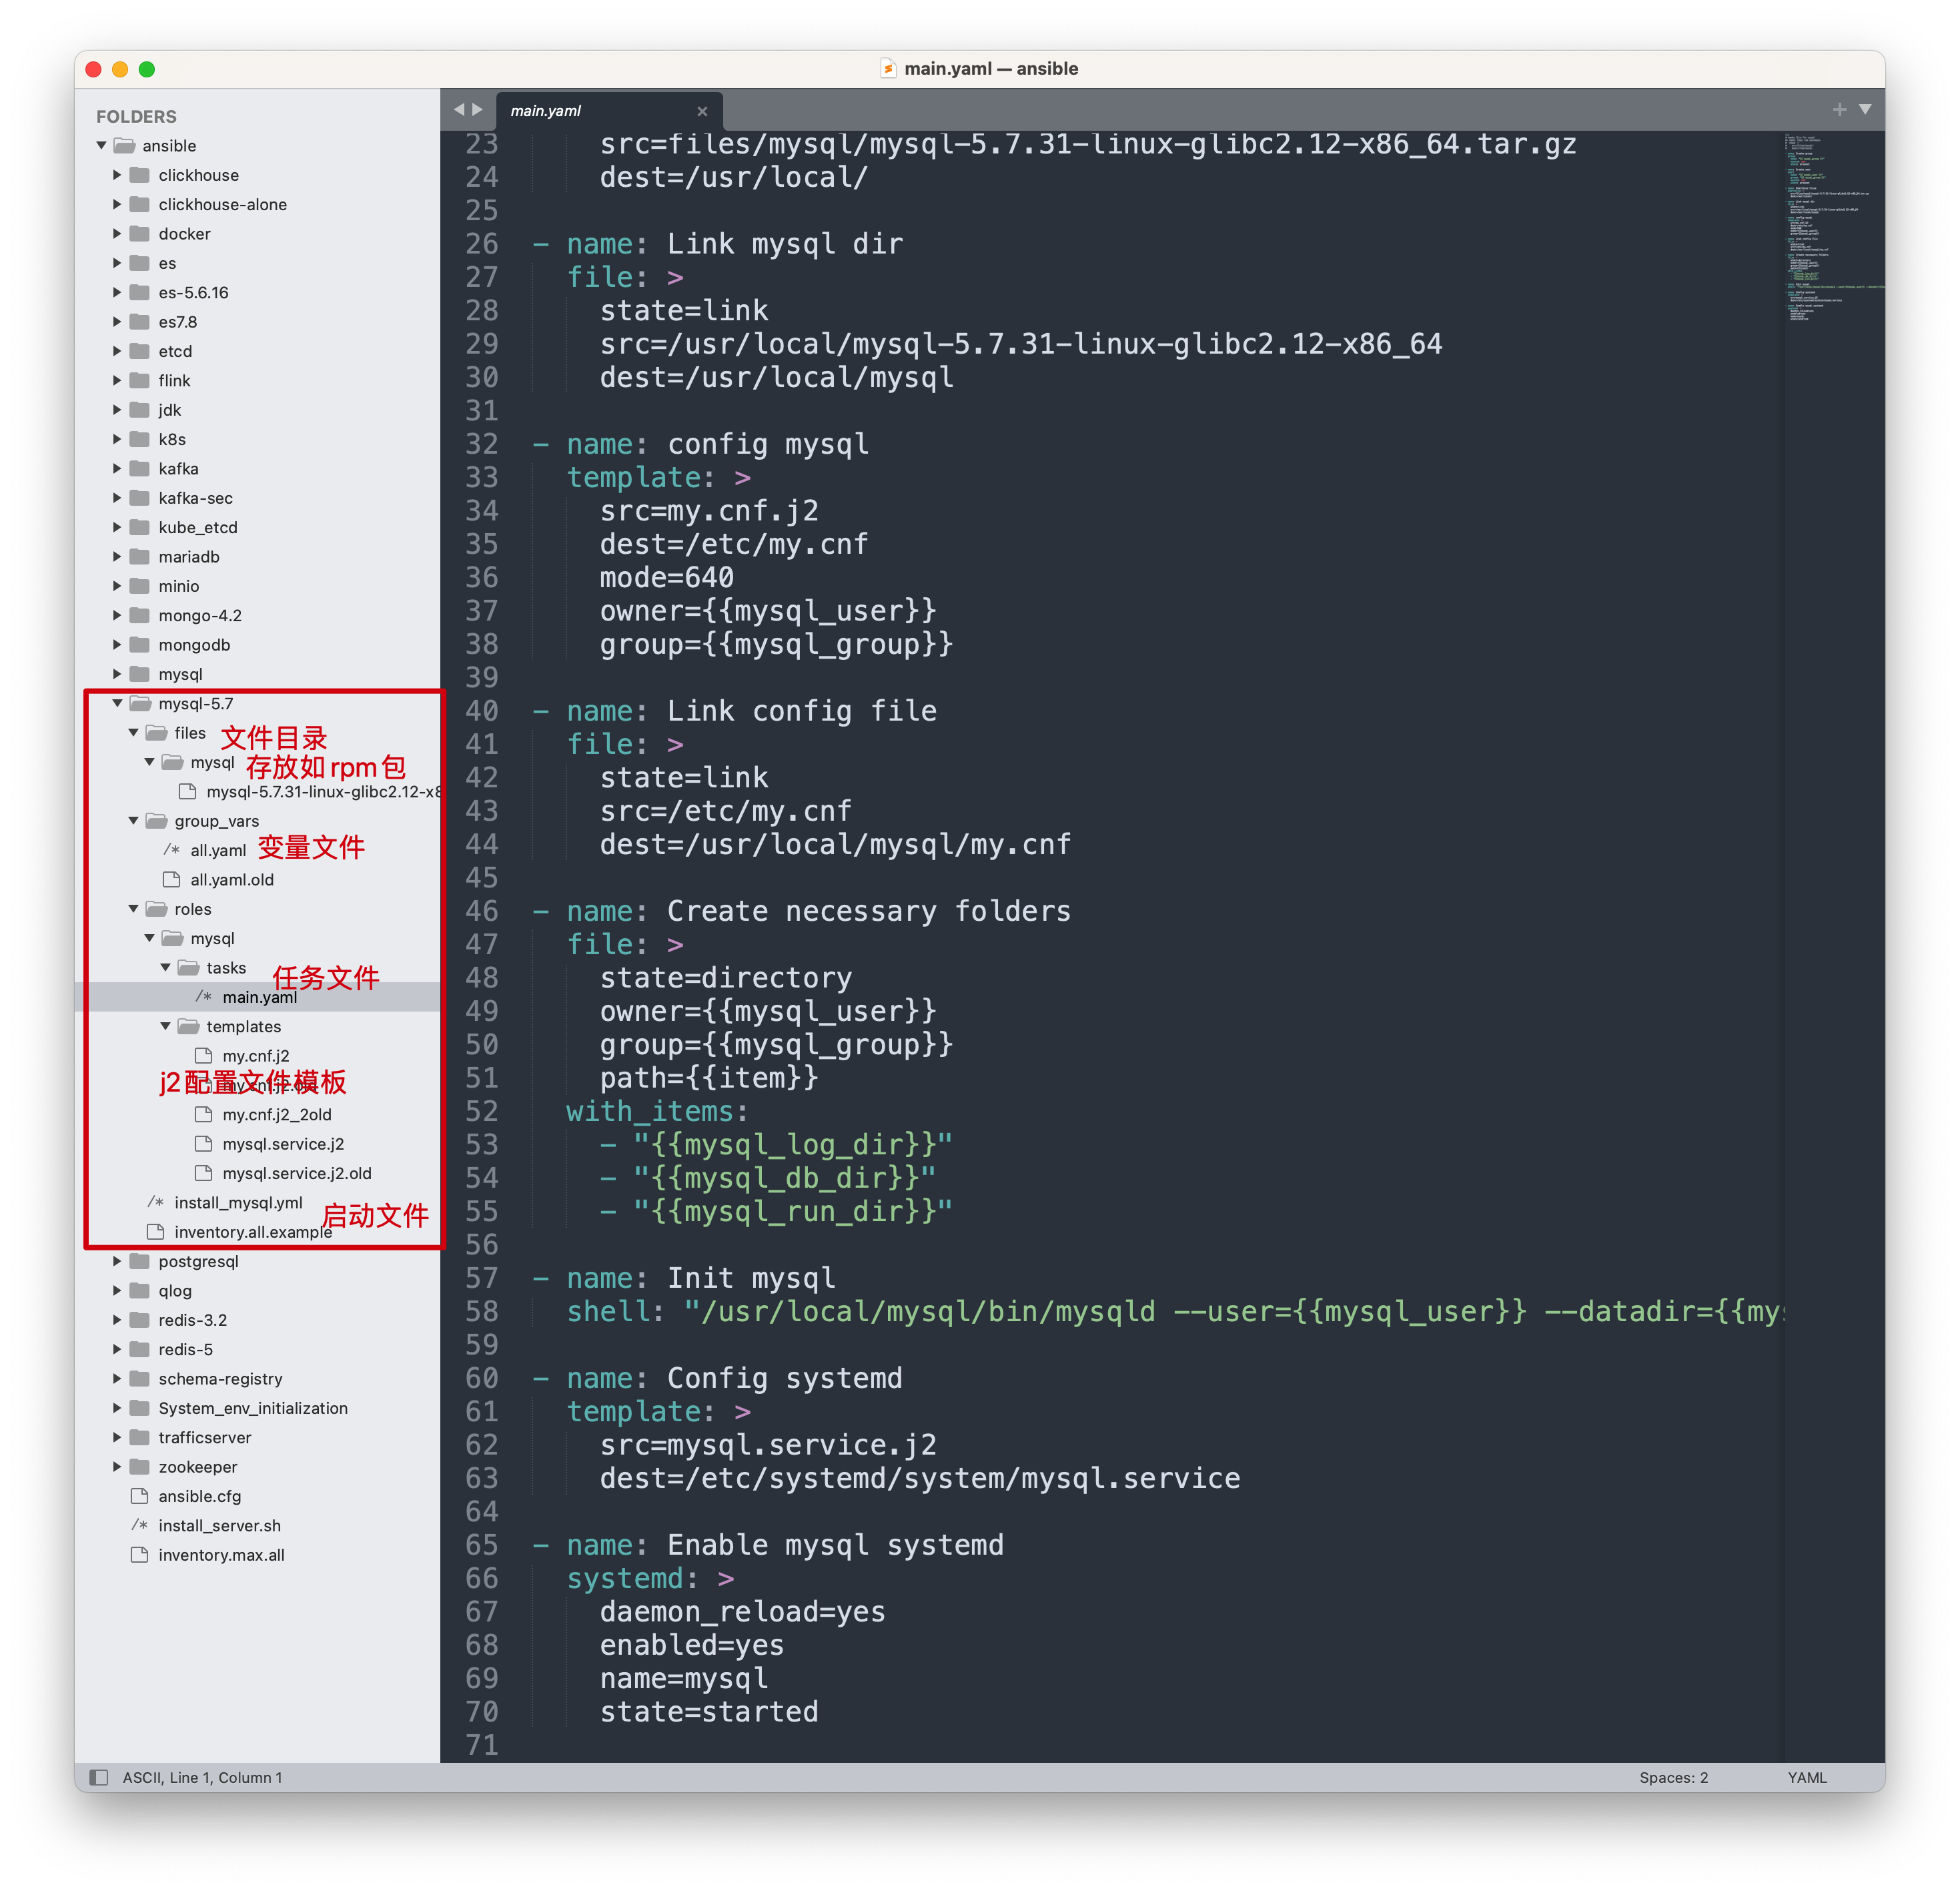Open my.cnf.j2 template file
This screenshot has width=1960, height=1891.
click(x=256, y=1056)
